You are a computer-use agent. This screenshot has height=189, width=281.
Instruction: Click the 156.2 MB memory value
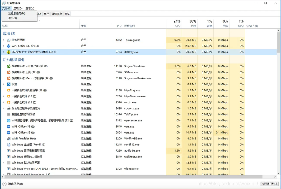[190, 46]
